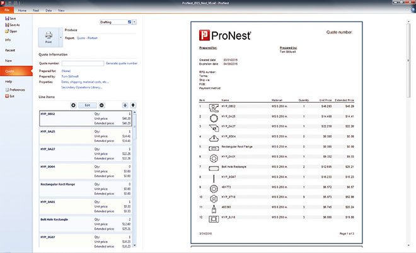Viewport: 416px width, 253px height.
Task: Click the Save As icon
Action: point(7,25)
